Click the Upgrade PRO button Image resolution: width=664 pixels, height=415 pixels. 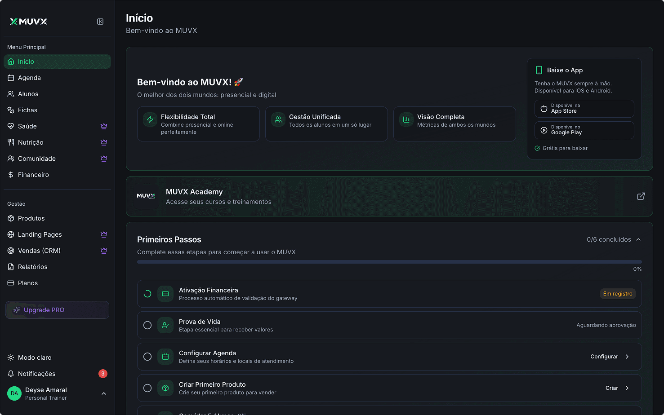[57, 309]
